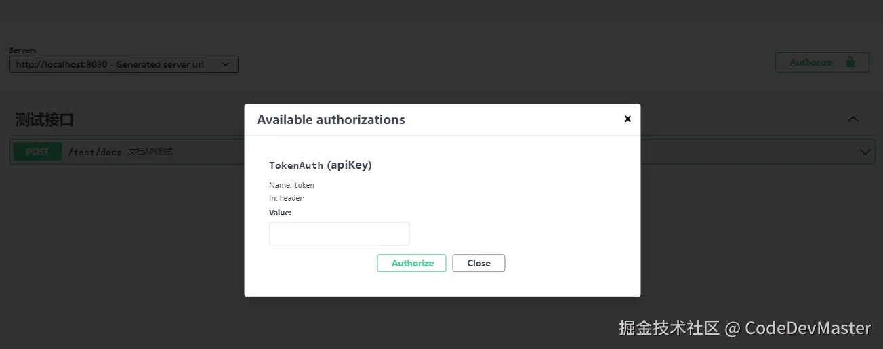Click the Name: token text
This screenshot has width=883, height=349.
[291, 185]
